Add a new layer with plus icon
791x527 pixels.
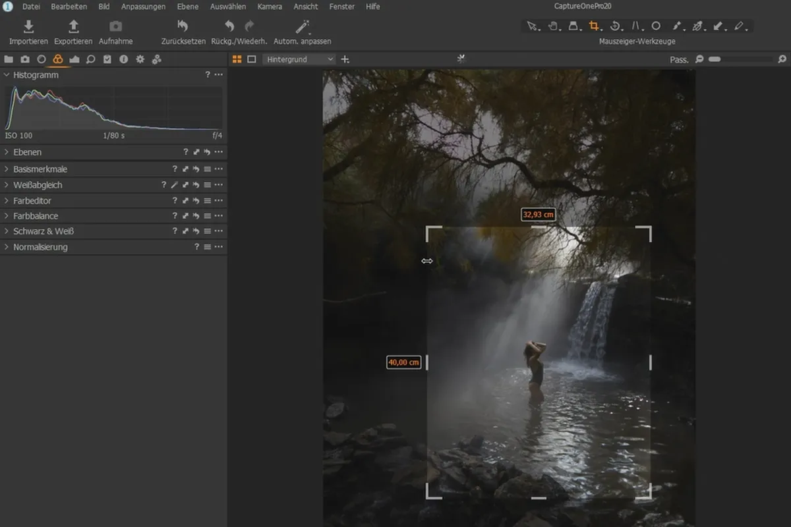[x=345, y=59]
